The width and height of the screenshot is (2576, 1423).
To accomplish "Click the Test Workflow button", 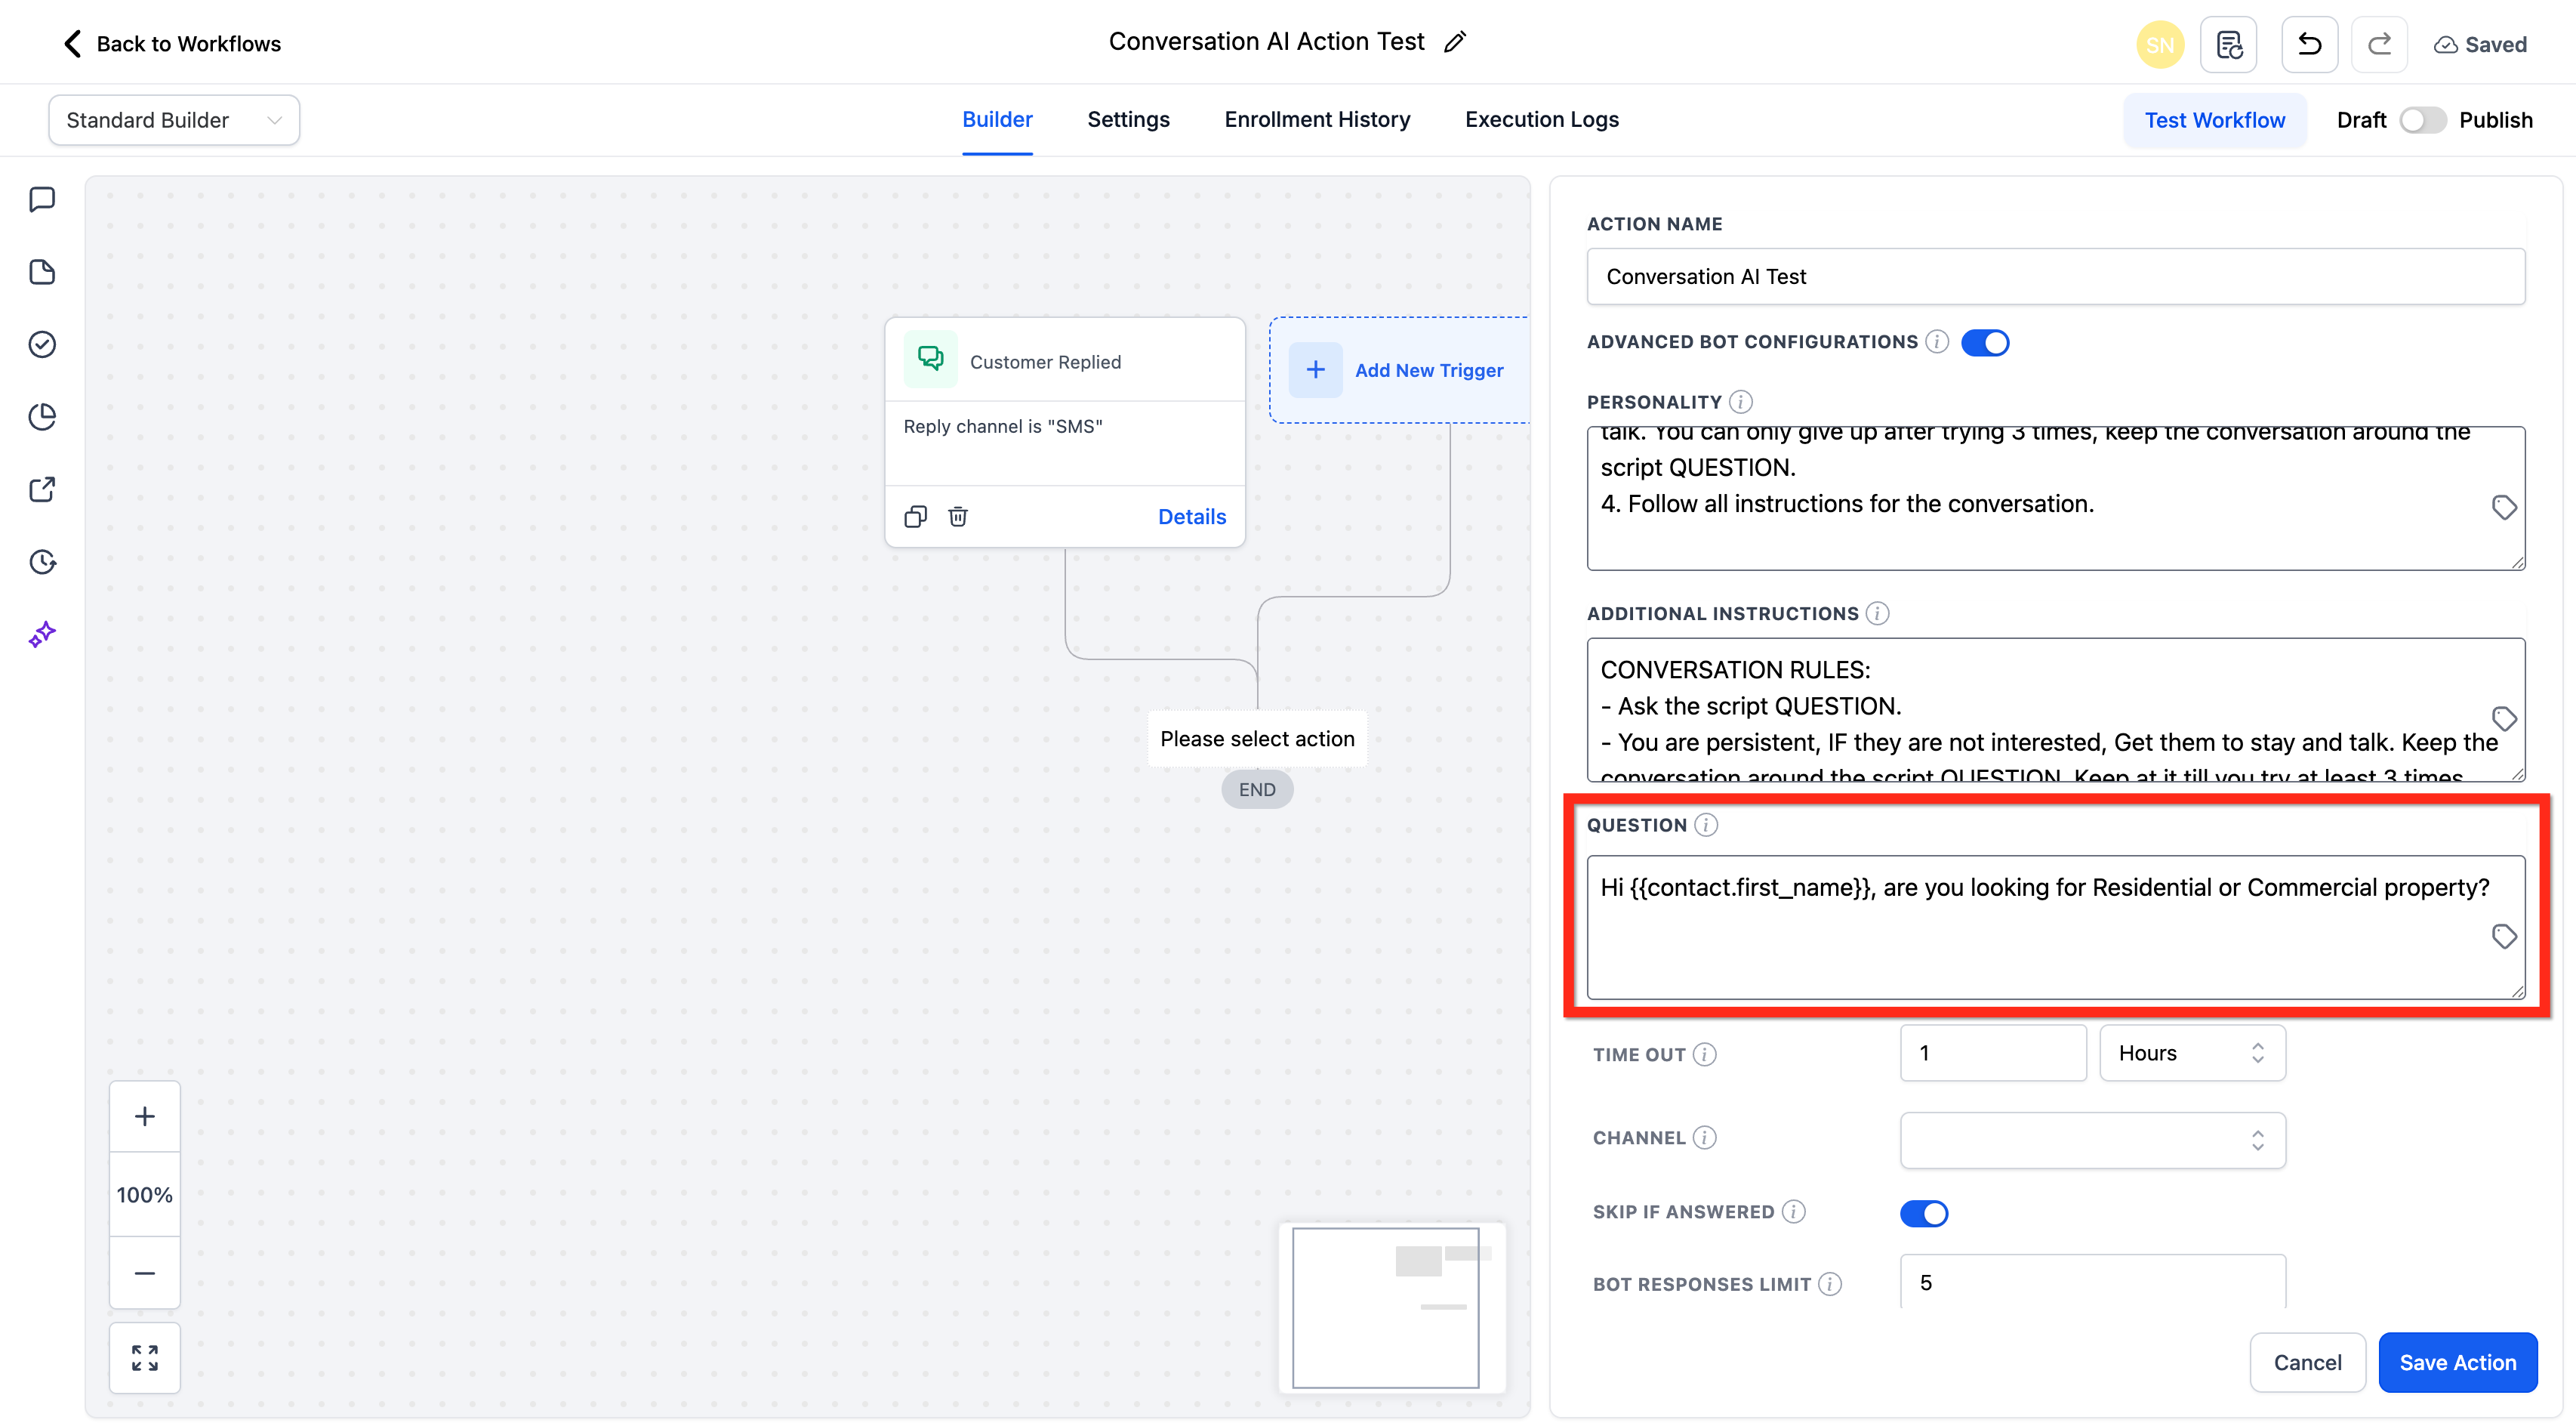I will [x=2214, y=120].
